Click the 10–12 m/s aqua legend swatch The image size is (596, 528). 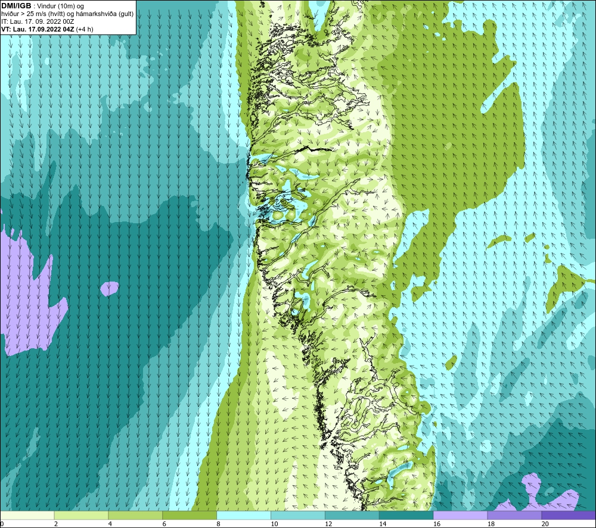pyautogui.click(x=297, y=515)
